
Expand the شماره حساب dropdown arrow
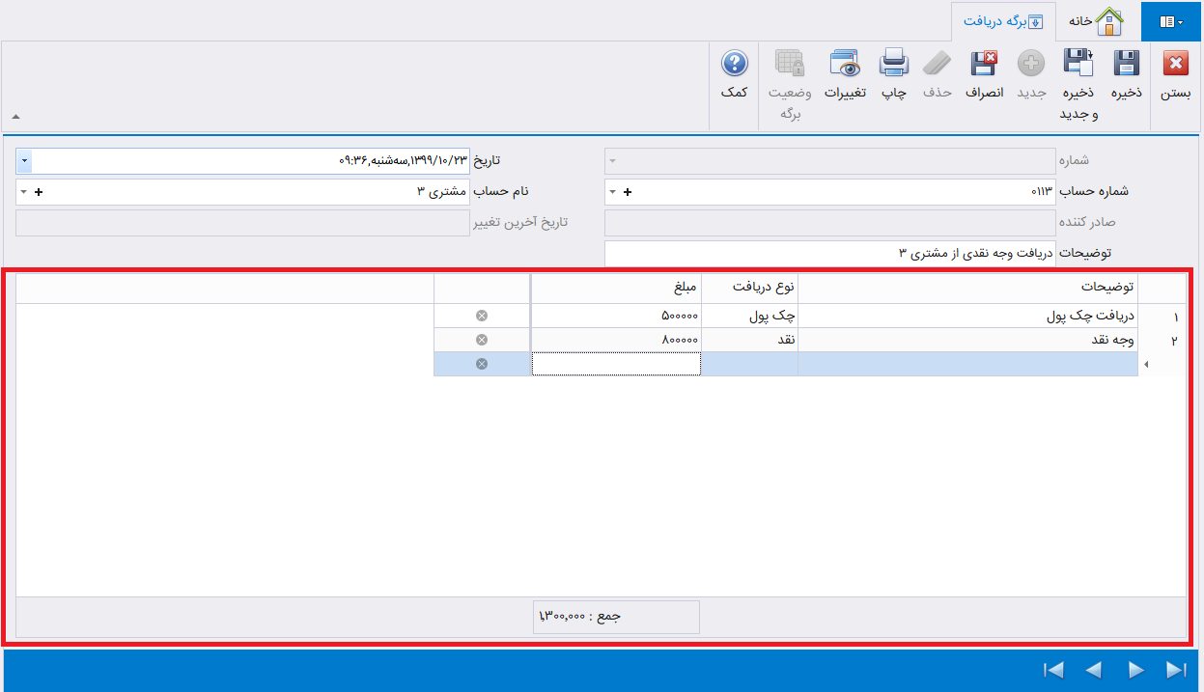[611, 192]
